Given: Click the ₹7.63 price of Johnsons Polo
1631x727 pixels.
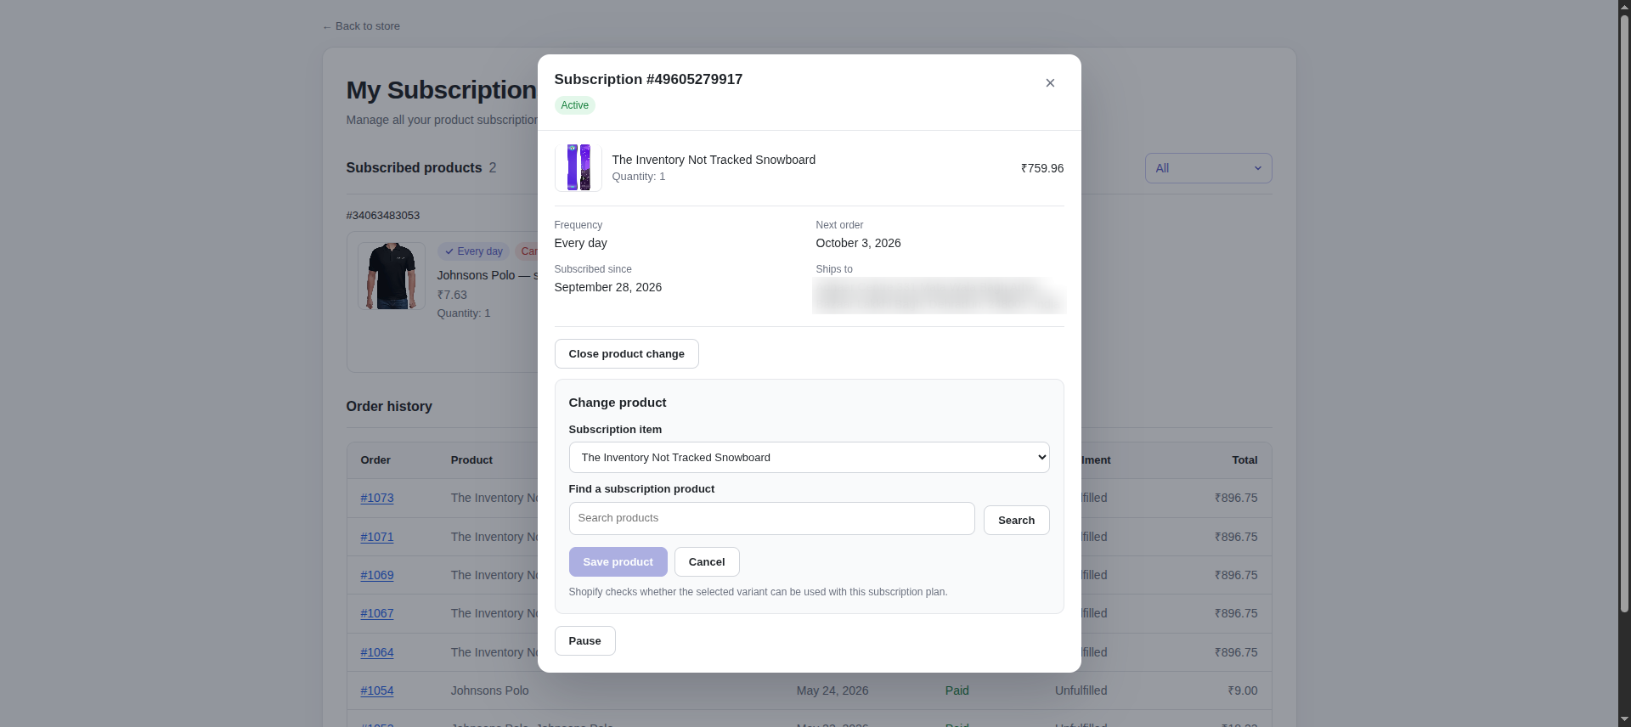Looking at the screenshot, I should coord(452,296).
